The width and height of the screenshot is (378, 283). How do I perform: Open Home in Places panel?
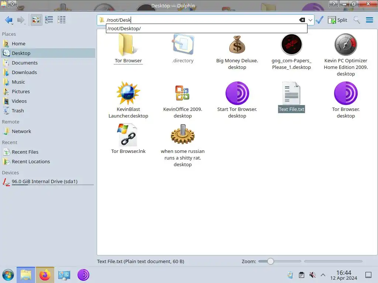(48, 43)
